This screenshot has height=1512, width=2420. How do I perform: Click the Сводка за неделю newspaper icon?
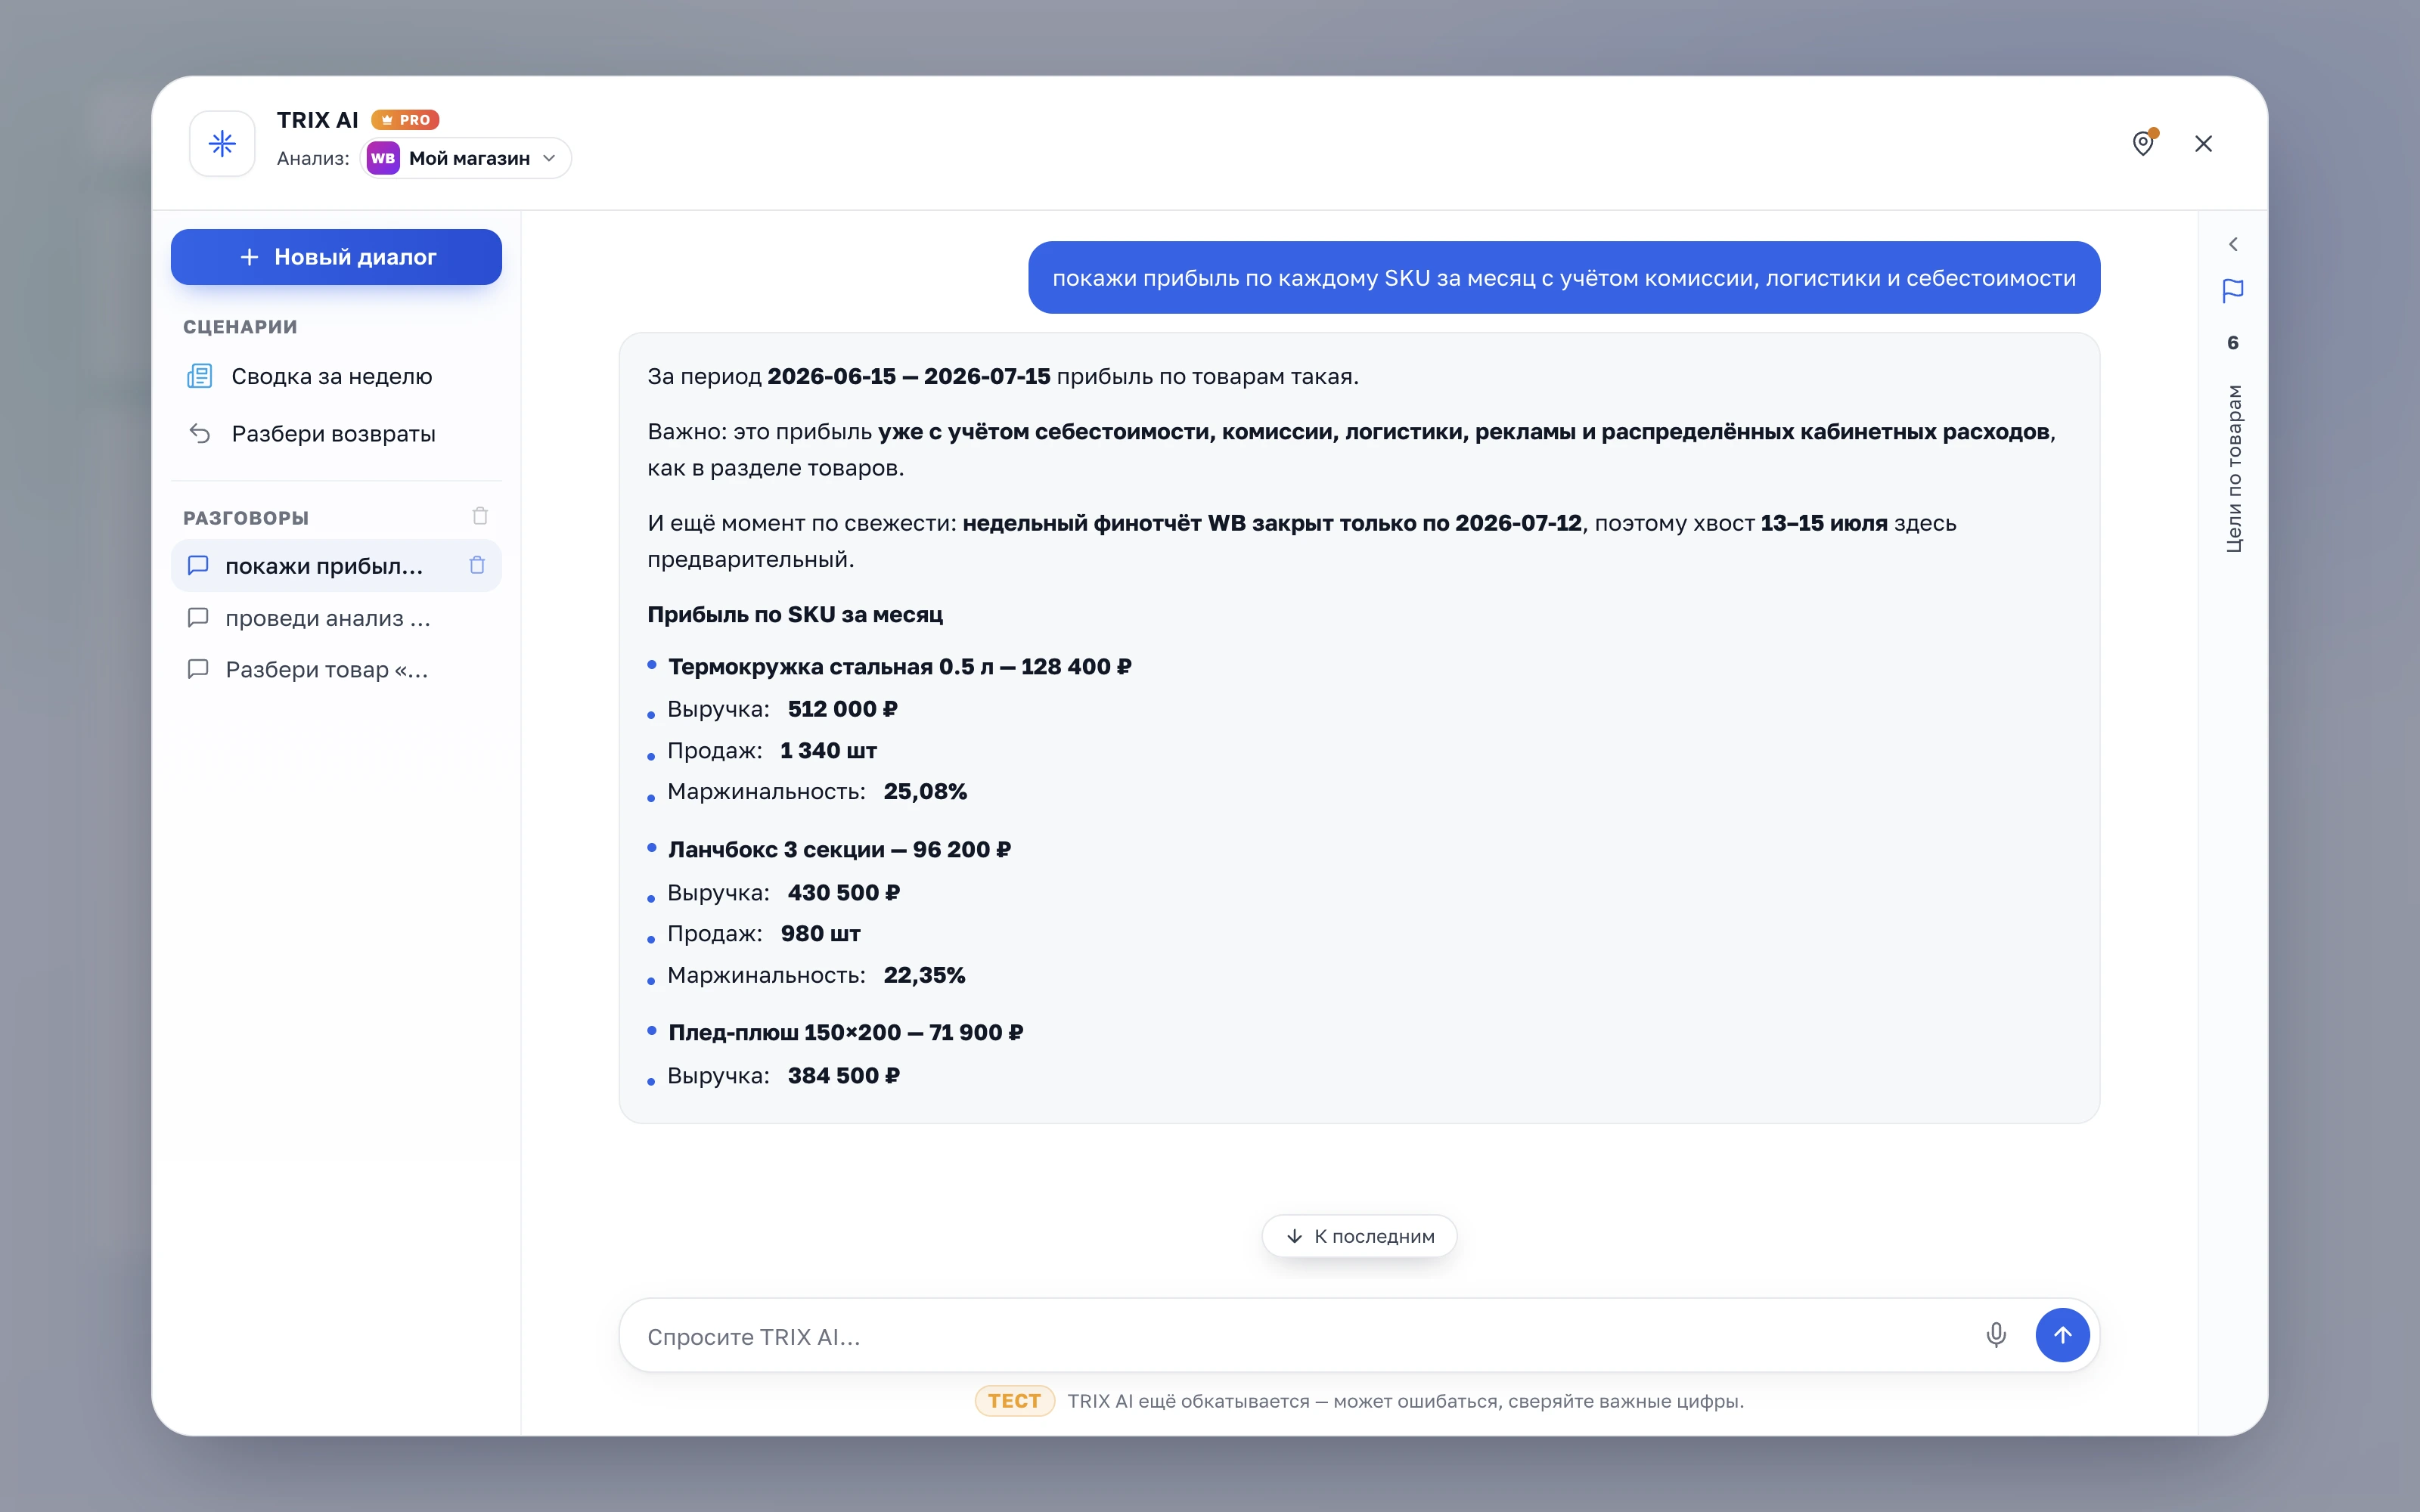coord(199,376)
